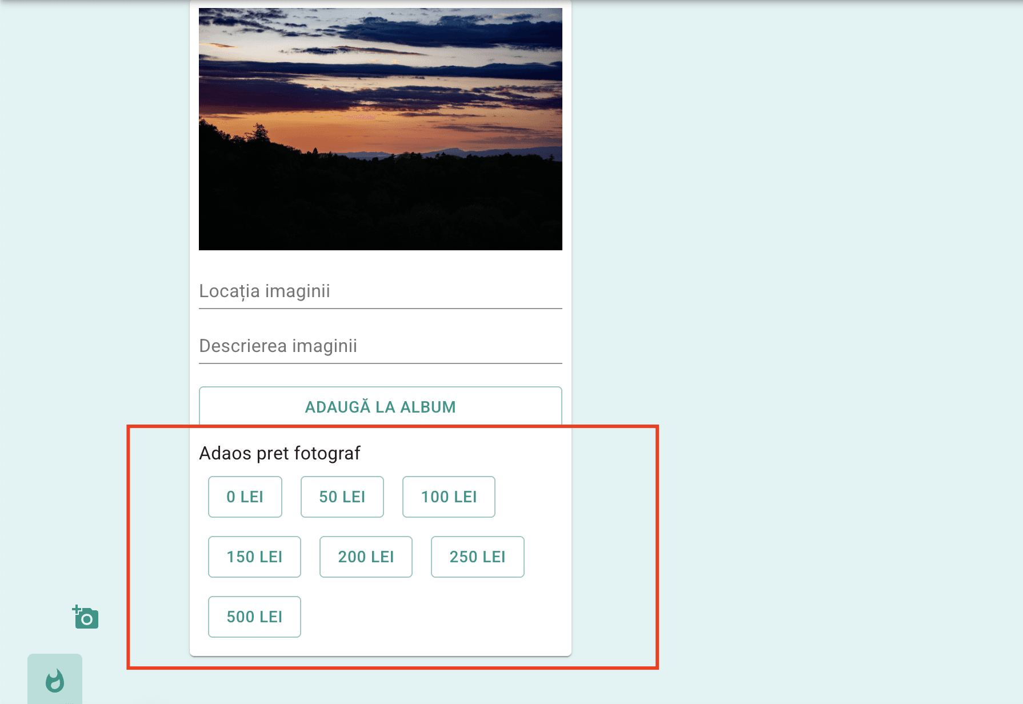Choose the 200 LEI price option

pos(366,557)
